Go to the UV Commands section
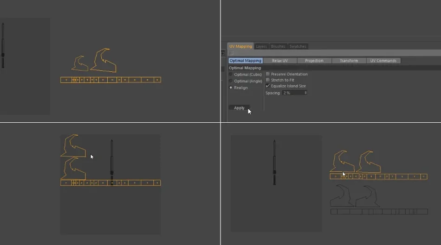 click(x=383, y=61)
